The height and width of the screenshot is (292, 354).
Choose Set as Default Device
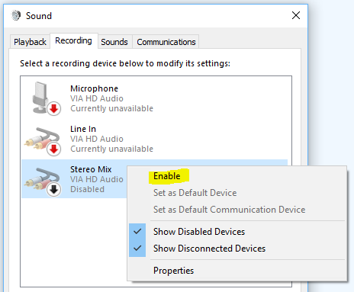pos(238,193)
